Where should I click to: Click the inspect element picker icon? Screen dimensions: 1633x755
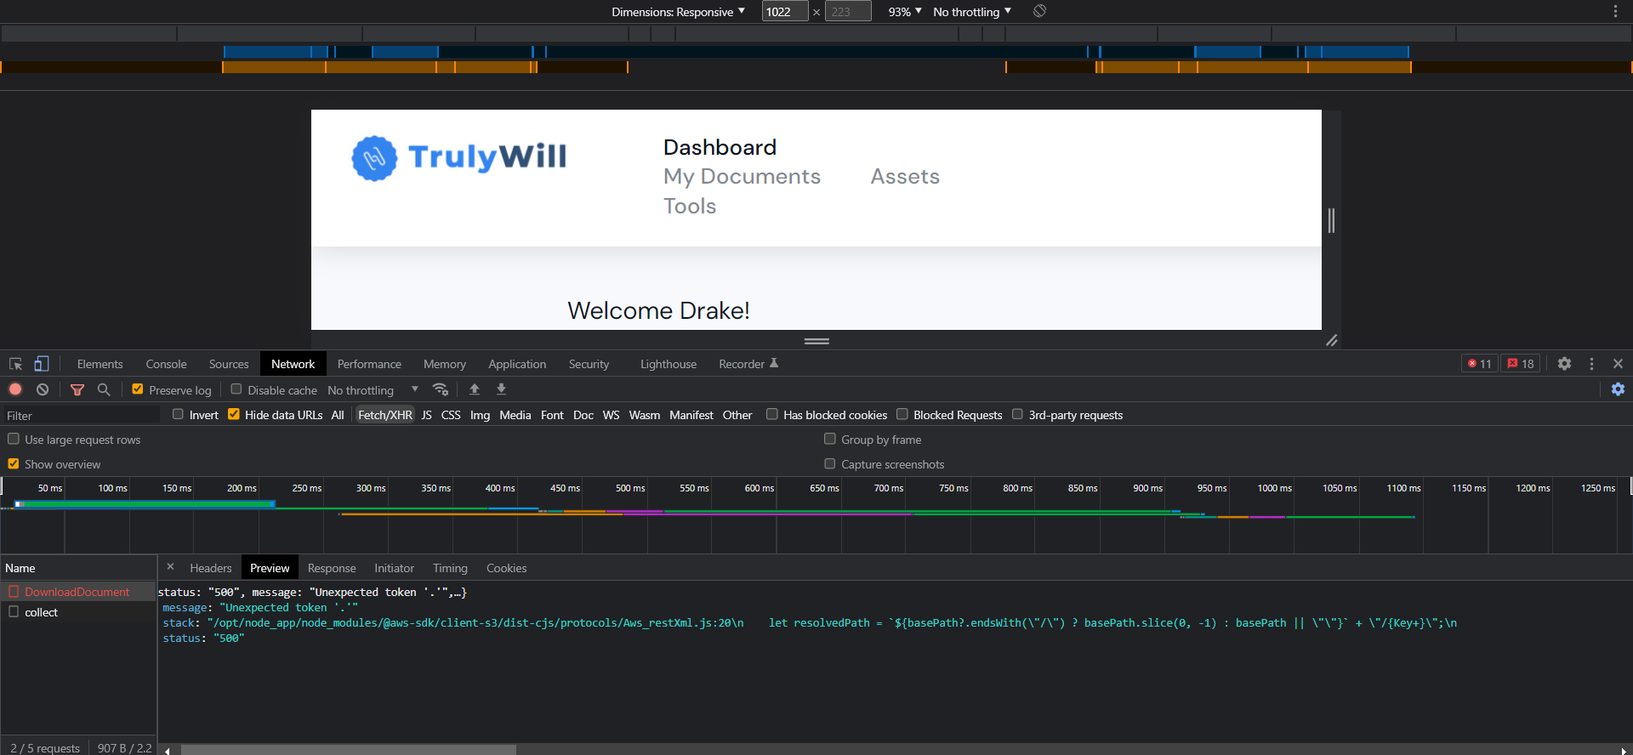coord(15,364)
